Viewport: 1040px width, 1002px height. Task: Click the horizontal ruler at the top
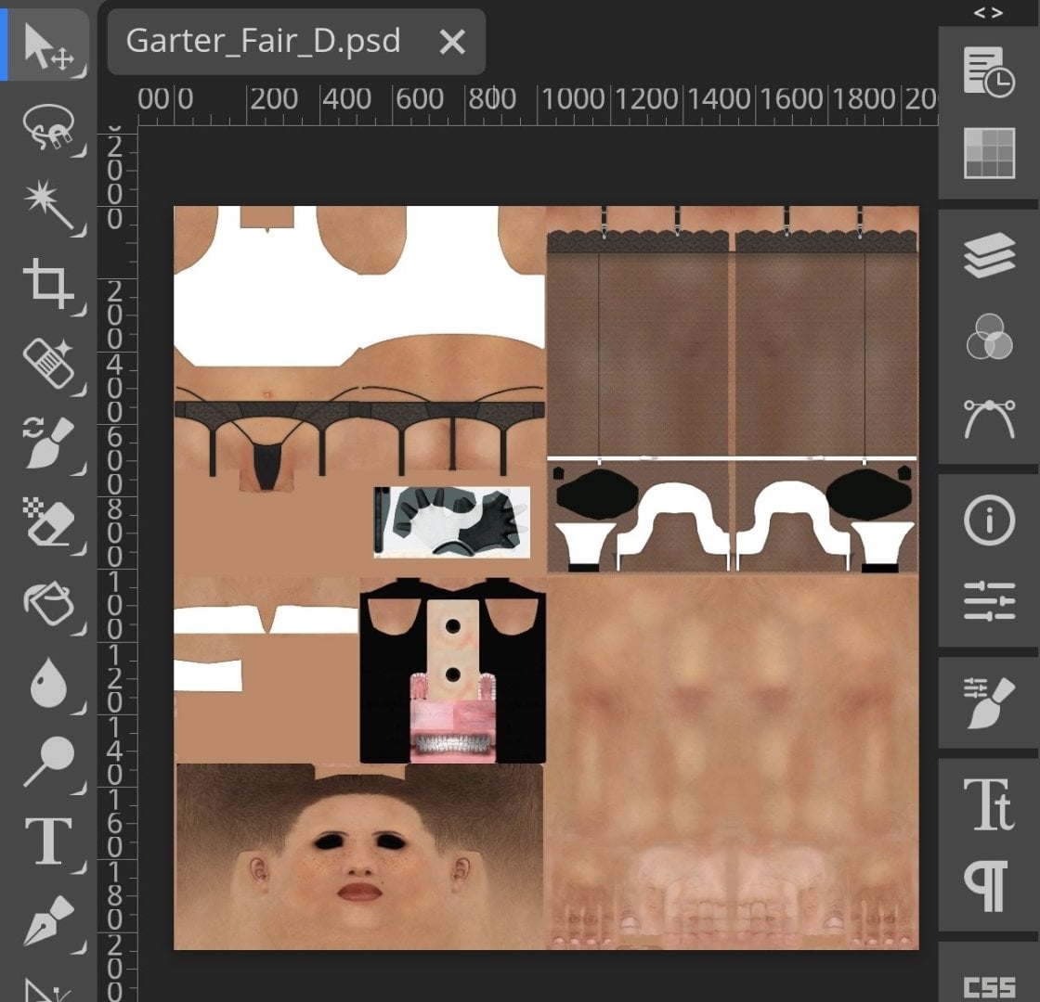coord(538,104)
